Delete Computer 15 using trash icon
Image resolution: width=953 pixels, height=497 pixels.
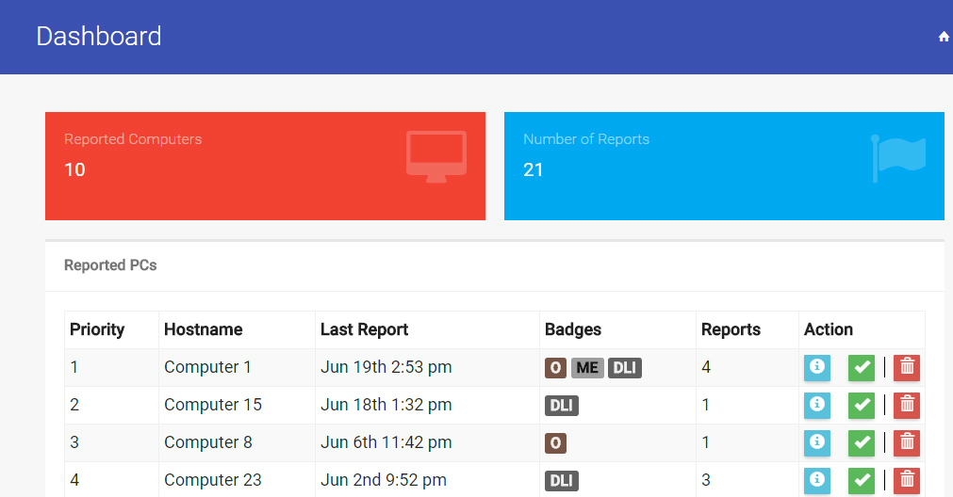pyautogui.click(x=907, y=405)
